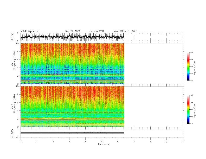
Task: Click tick label "5" on the Time axis
Action: tap(102, 142)
